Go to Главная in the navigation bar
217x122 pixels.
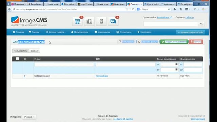pos(18,32)
